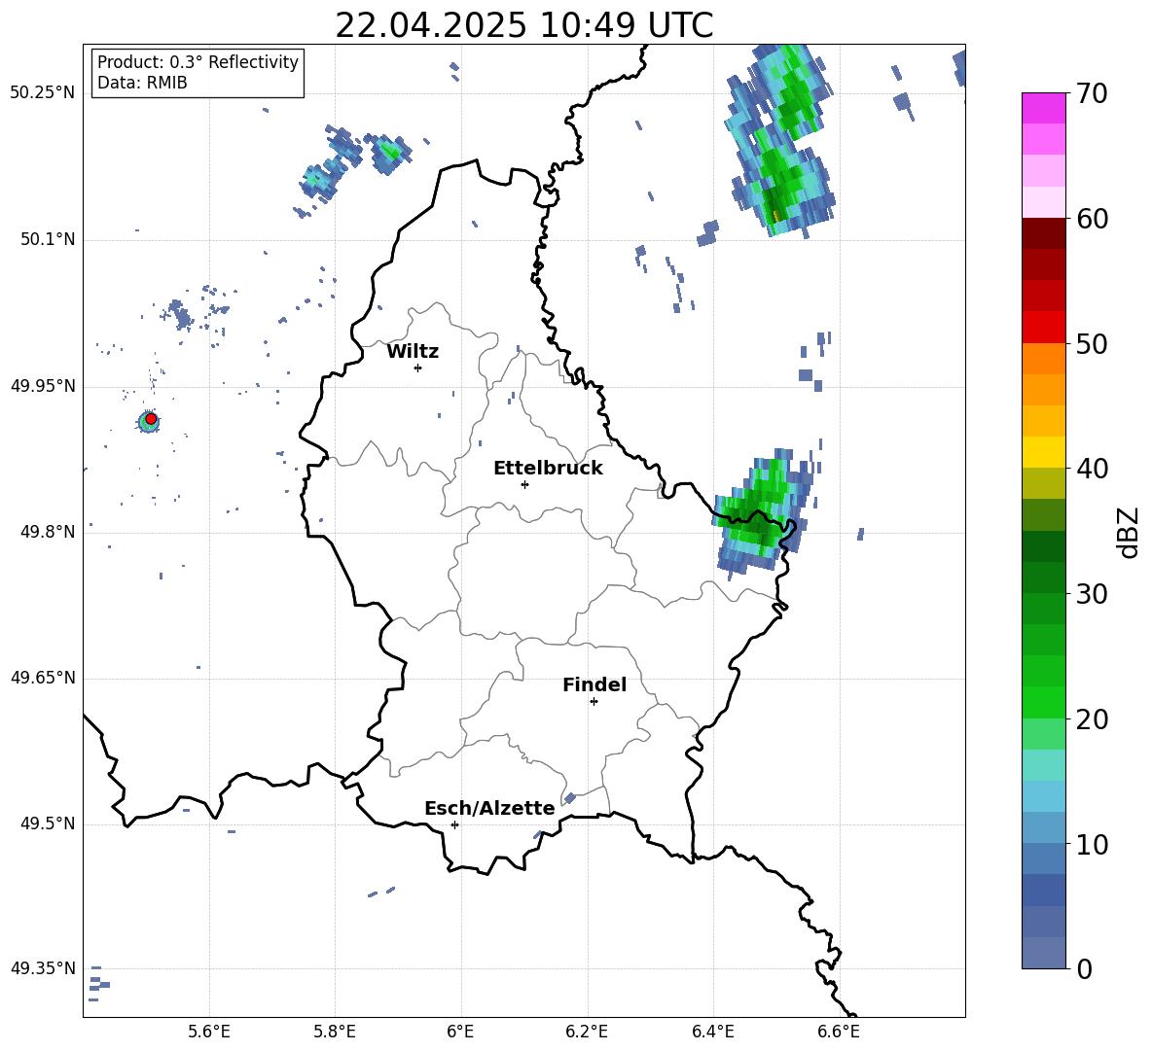Click the 30 tick on the colorbar
Image resolution: width=1152 pixels, height=1051 pixels.
1092,594
